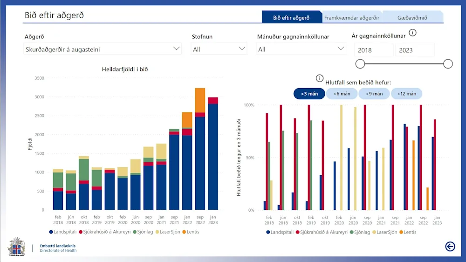Viewport: 466px width, 262px height.
Task: Select the >3 mán filter
Action: point(309,94)
